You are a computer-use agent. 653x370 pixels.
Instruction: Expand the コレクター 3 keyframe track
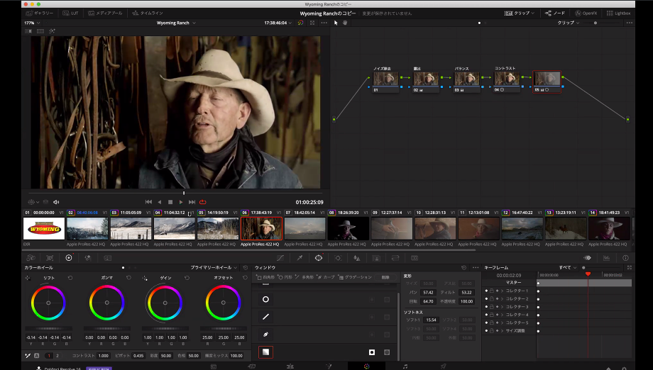[x=503, y=307]
